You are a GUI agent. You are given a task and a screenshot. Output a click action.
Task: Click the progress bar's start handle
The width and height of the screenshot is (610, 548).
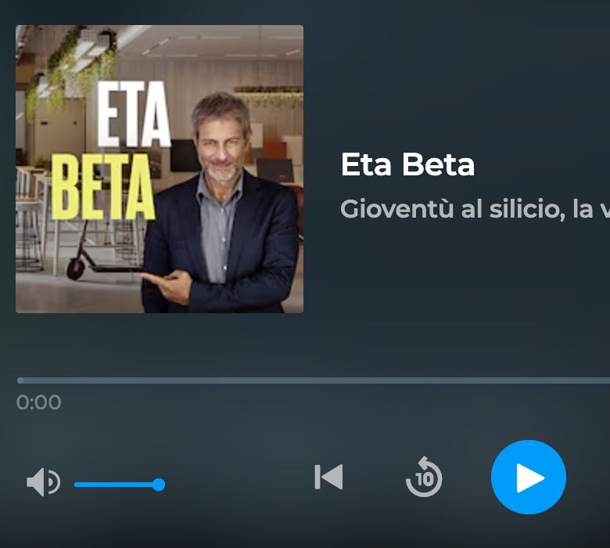click(x=20, y=380)
